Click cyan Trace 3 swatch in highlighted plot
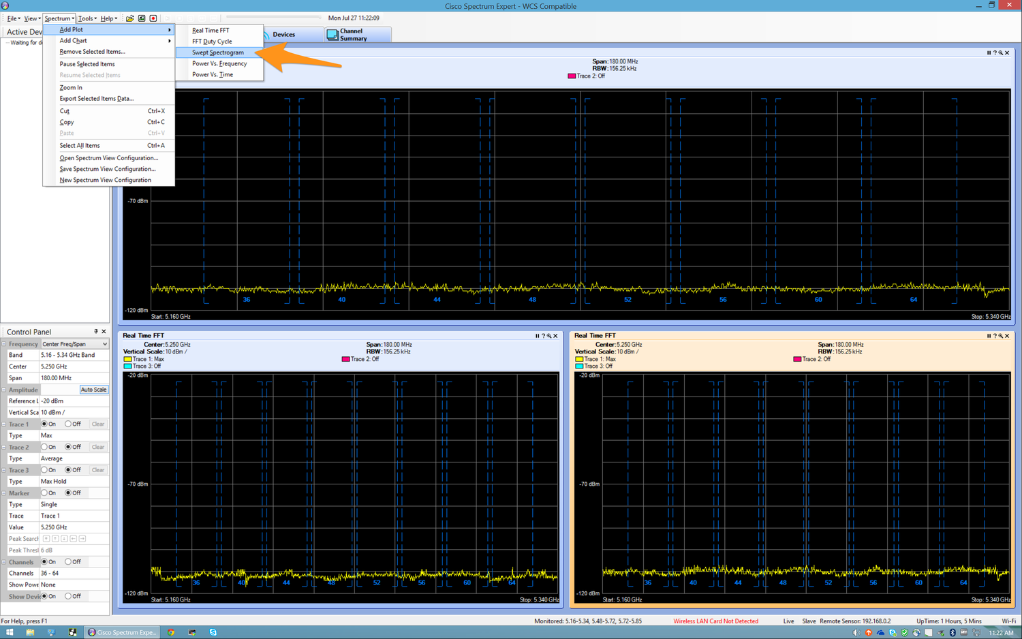The image size is (1022, 639). coord(579,367)
